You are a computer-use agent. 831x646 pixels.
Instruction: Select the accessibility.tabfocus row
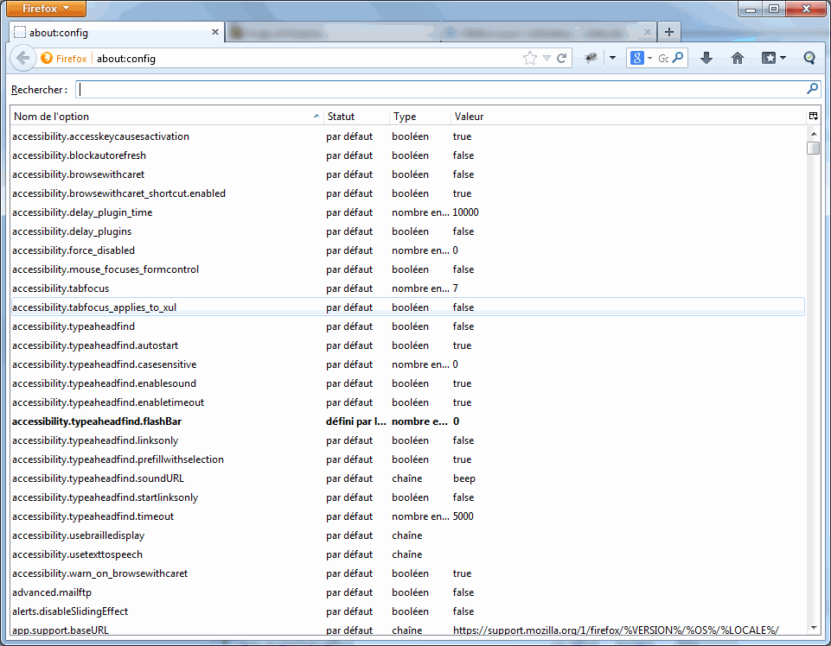point(407,288)
